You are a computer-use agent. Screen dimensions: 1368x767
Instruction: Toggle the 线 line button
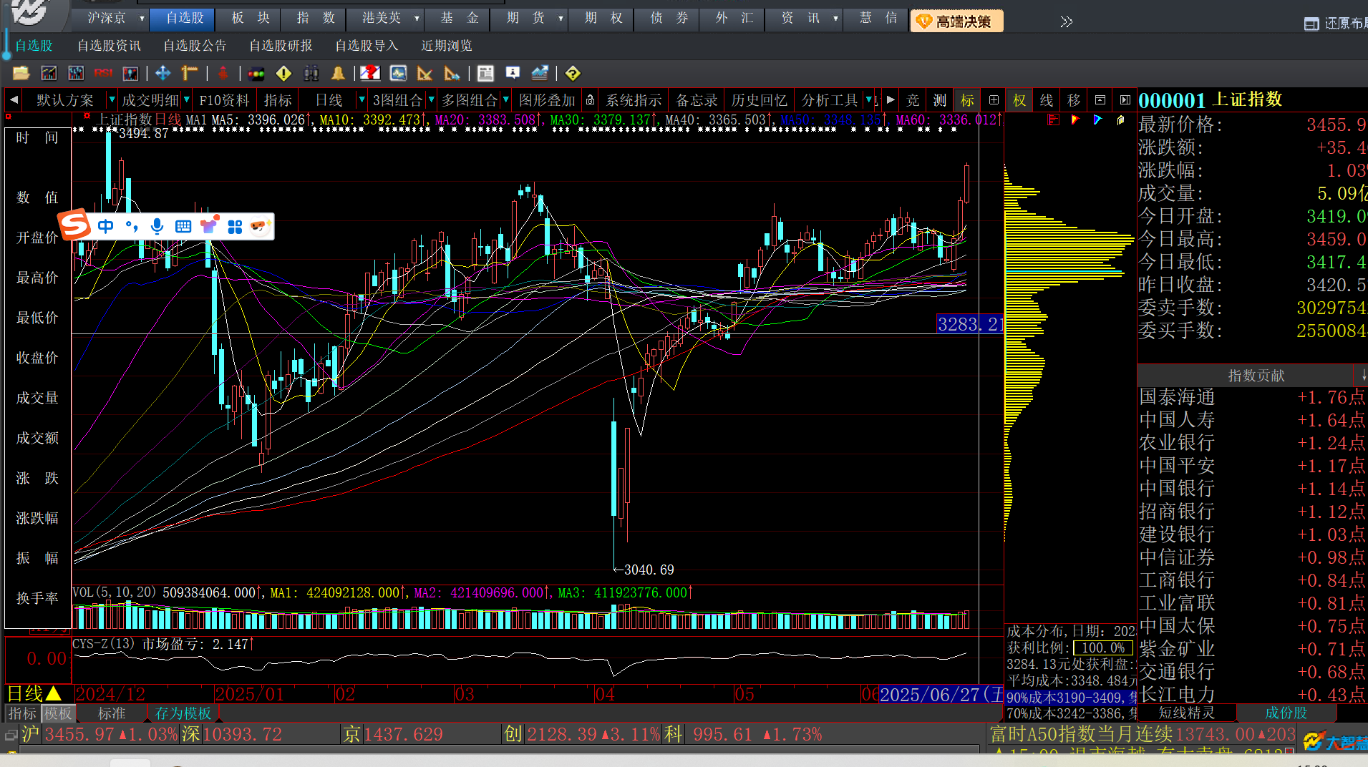pyautogui.click(x=1047, y=100)
